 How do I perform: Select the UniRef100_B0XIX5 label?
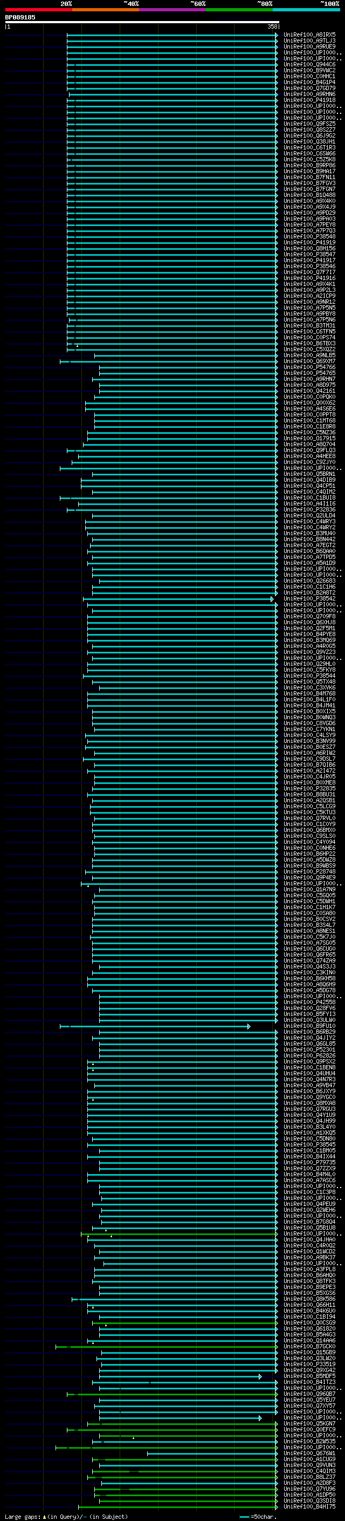[309, 711]
